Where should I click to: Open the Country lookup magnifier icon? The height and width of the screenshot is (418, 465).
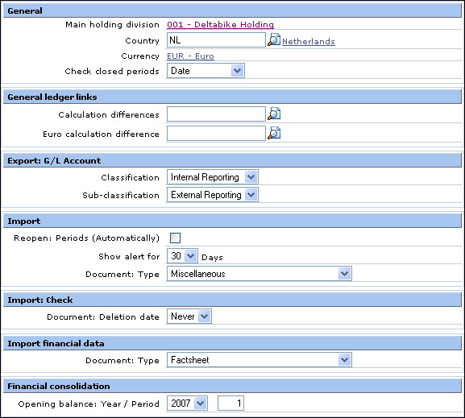pos(274,40)
